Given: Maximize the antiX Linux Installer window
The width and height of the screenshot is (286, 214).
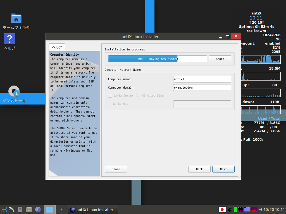Looking at the screenshot, I should 227,37.
